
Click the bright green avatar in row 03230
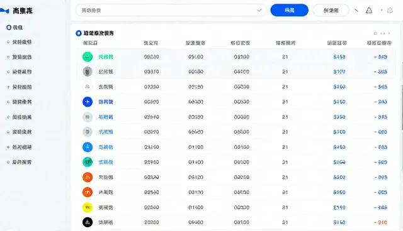point(88,56)
